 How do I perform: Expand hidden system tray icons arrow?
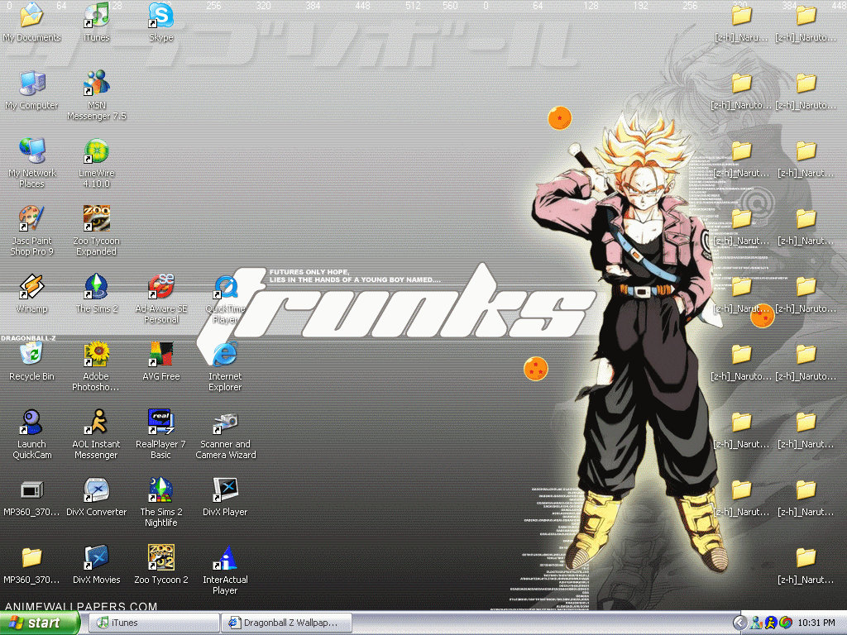click(x=740, y=623)
